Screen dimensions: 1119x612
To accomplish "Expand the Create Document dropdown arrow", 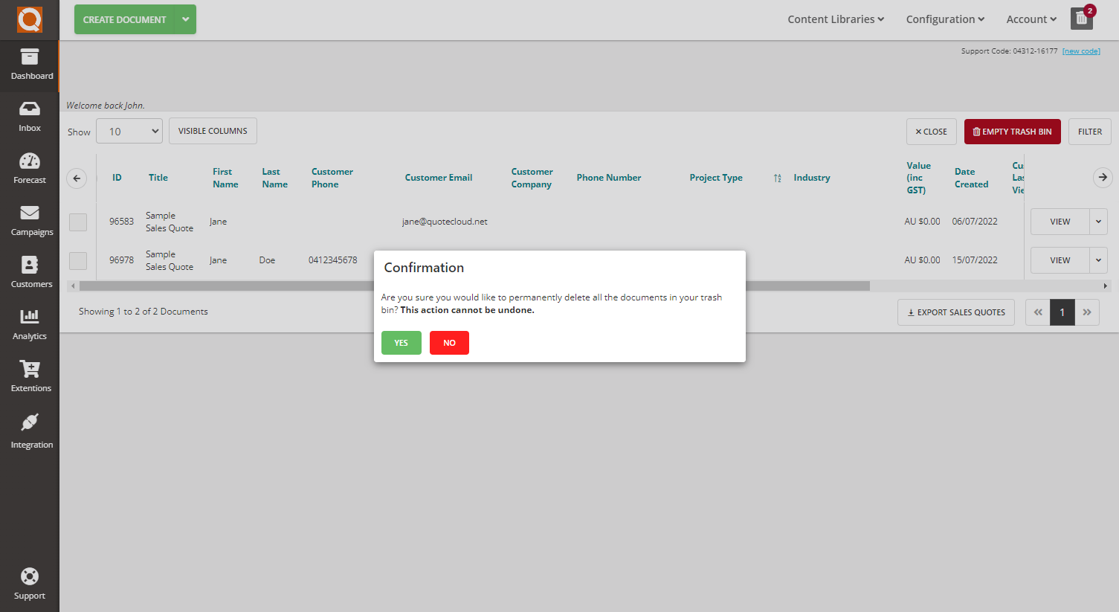I will (x=185, y=19).
